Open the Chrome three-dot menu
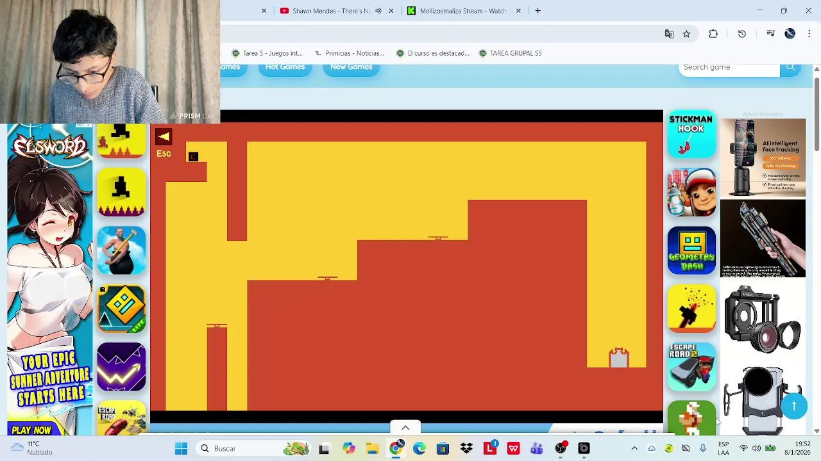The height and width of the screenshot is (461, 821). (x=809, y=34)
